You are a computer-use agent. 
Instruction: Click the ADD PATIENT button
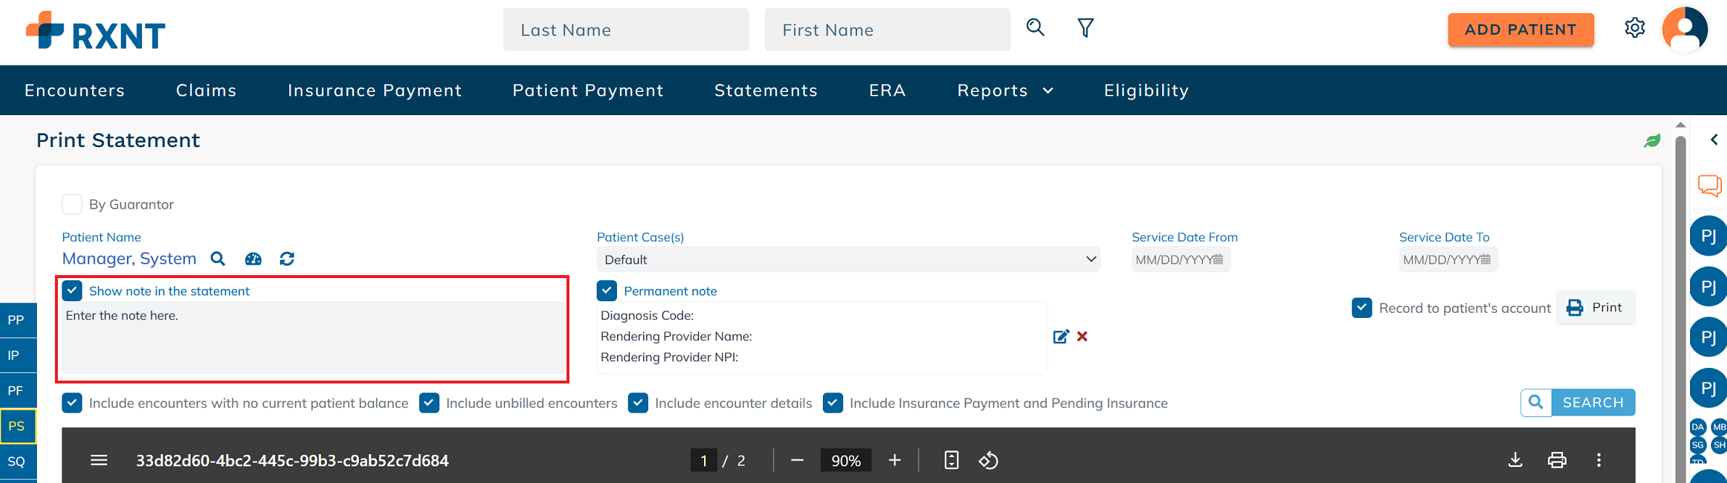[x=1520, y=30]
